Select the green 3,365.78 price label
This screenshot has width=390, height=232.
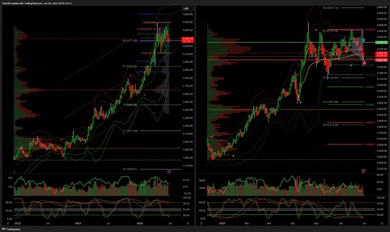(381, 42)
